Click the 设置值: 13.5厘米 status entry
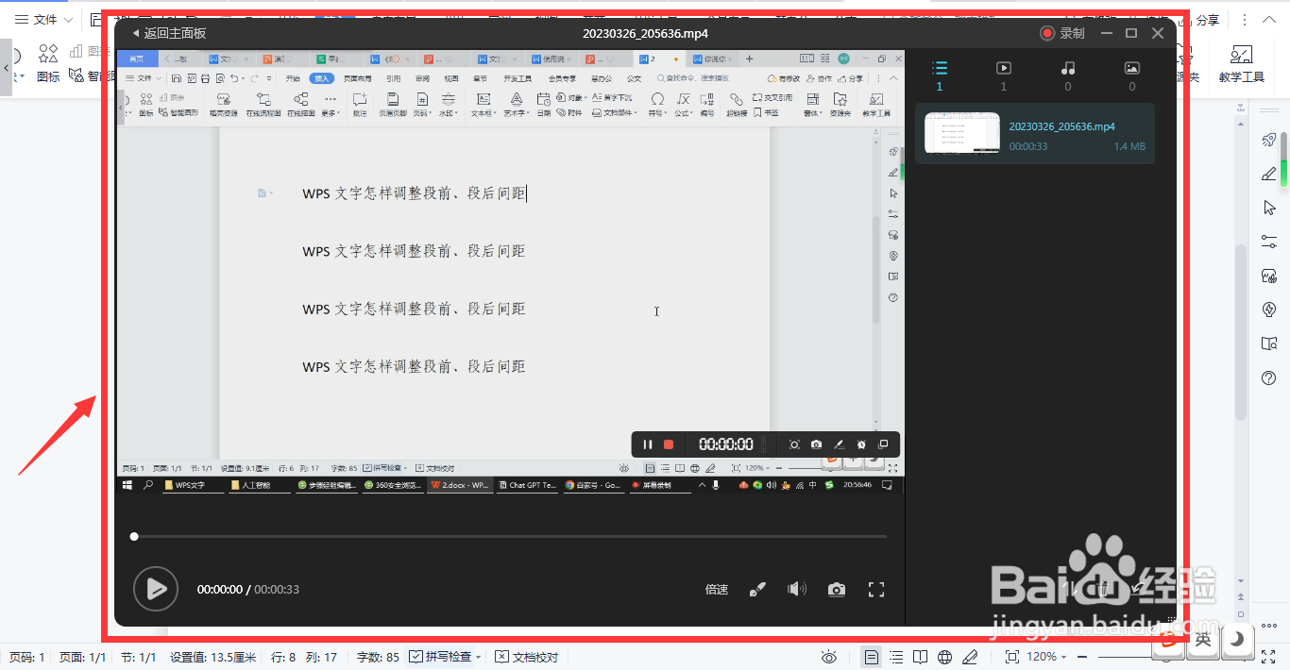Screen dimensions: 1290x670 tap(212, 657)
